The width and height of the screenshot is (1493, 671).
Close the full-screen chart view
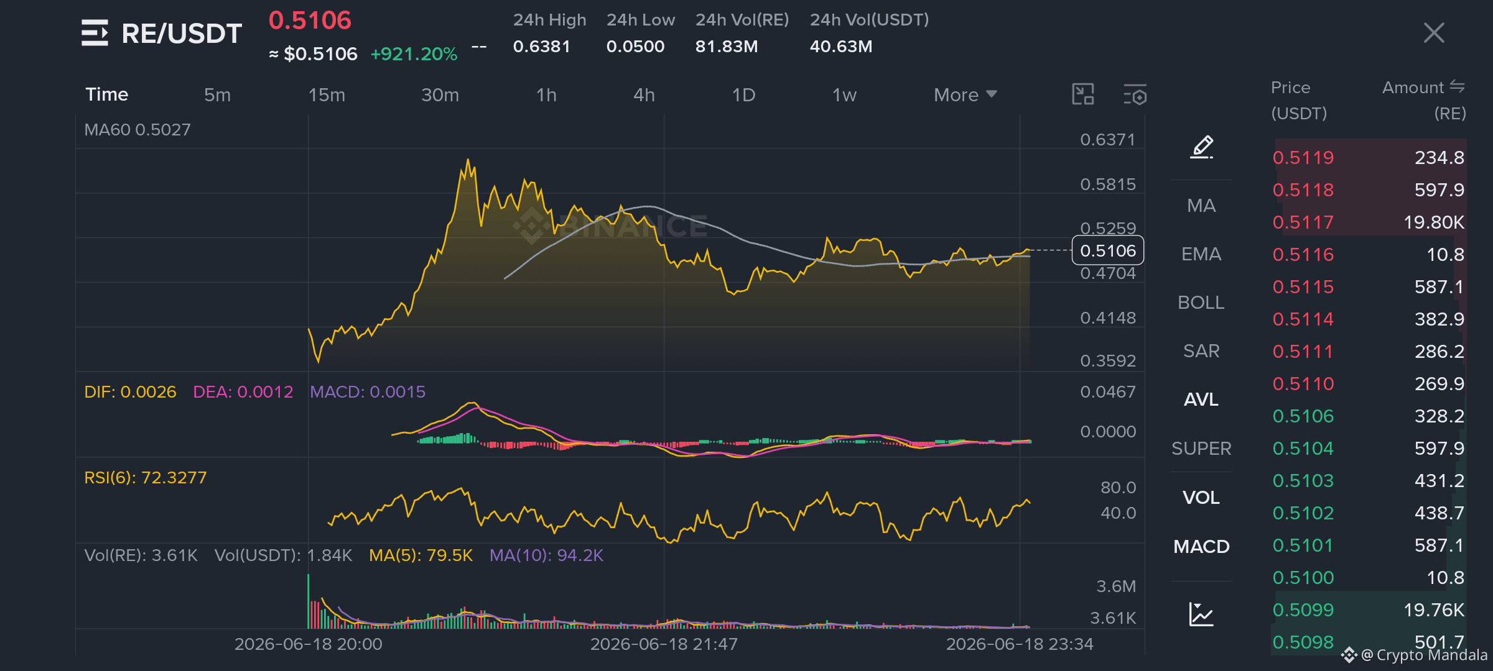pos(1434,32)
